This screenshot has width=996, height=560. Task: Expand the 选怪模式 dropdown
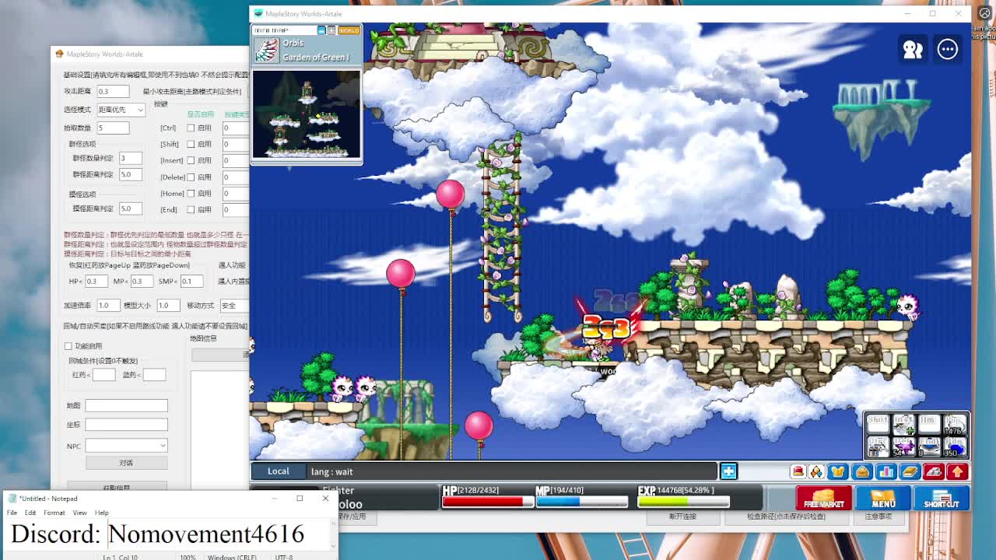point(121,110)
